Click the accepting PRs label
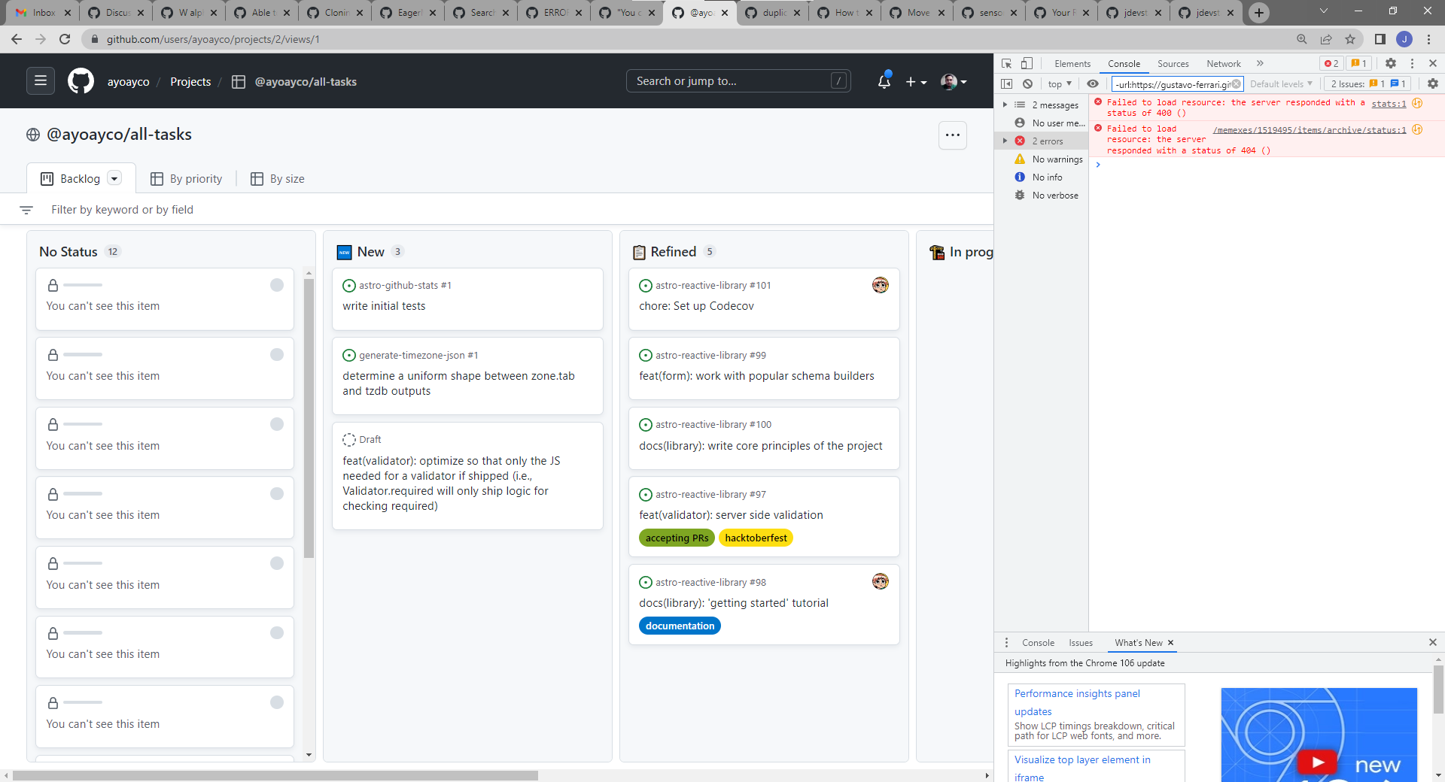 click(x=677, y=538)
